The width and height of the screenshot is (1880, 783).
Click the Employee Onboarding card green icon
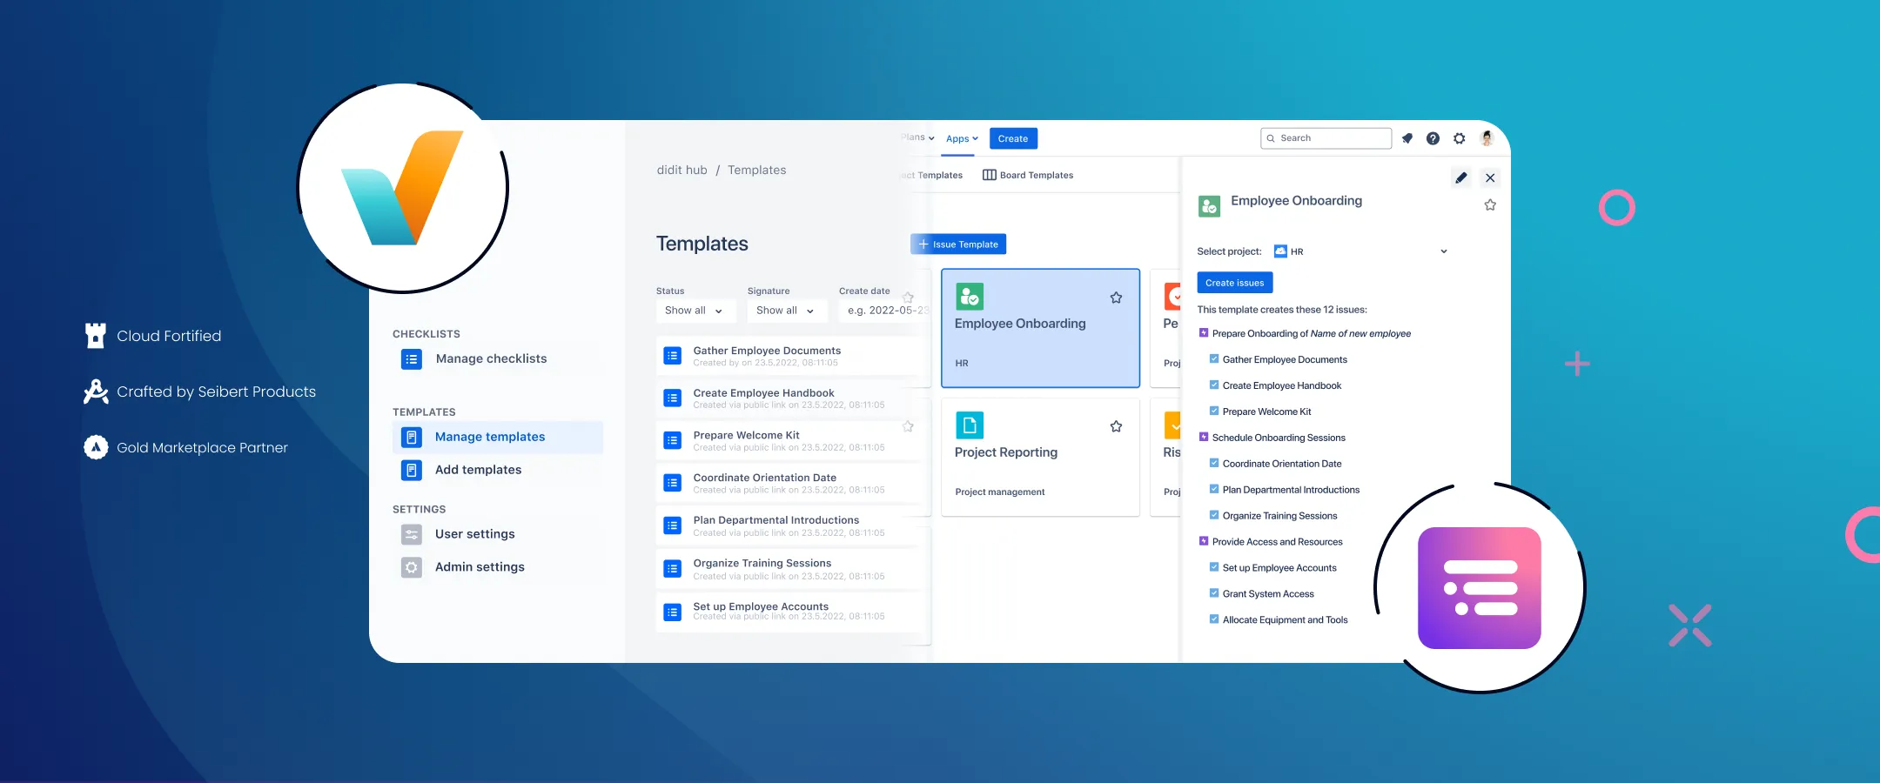[970, 297]
